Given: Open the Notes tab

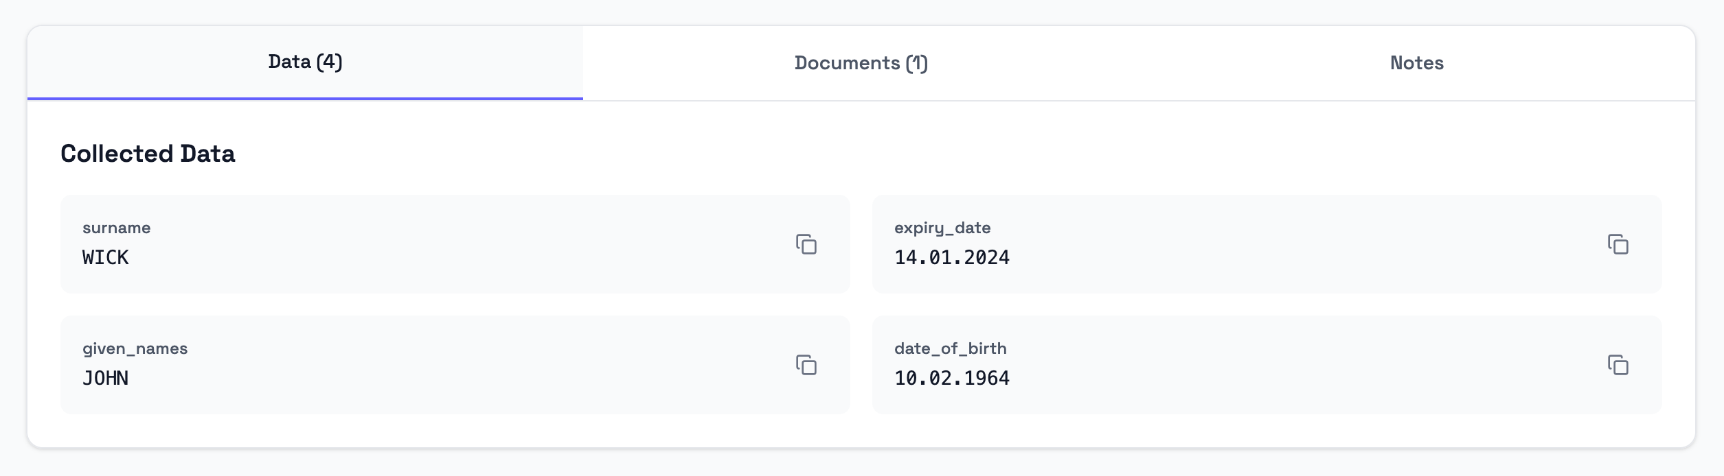Looking at the screenshot, I should 1417,63.
